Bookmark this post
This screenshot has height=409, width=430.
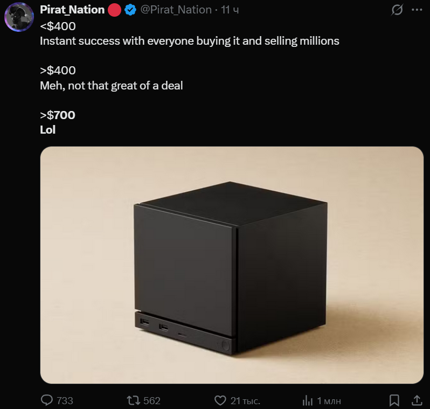[394, 400]
